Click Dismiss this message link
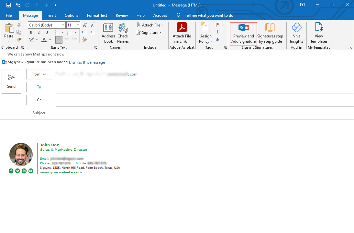Viewport: 354px width, 233px height. pyautogui.click(x=87, y=62)
